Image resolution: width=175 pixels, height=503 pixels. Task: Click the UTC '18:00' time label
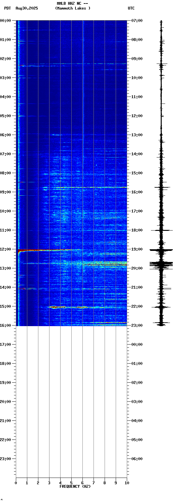pyautogui.click(x=137, y=230)
